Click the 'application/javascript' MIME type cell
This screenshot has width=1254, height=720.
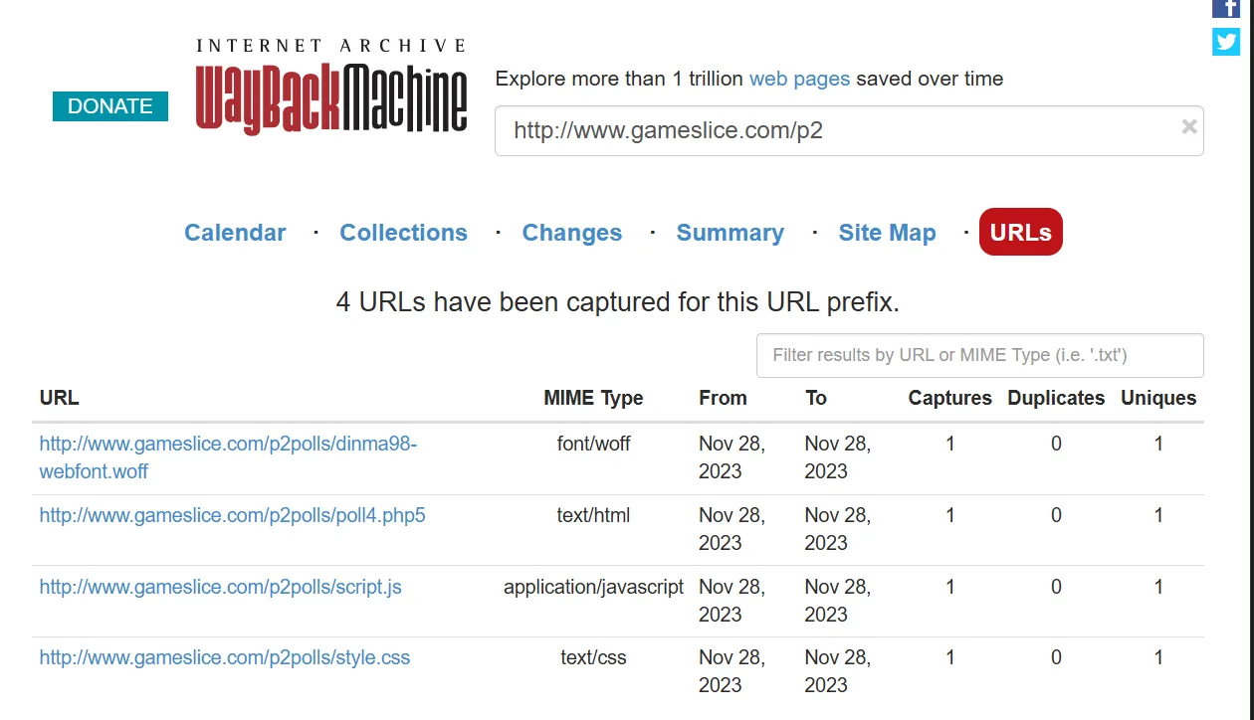coord(593,587)
